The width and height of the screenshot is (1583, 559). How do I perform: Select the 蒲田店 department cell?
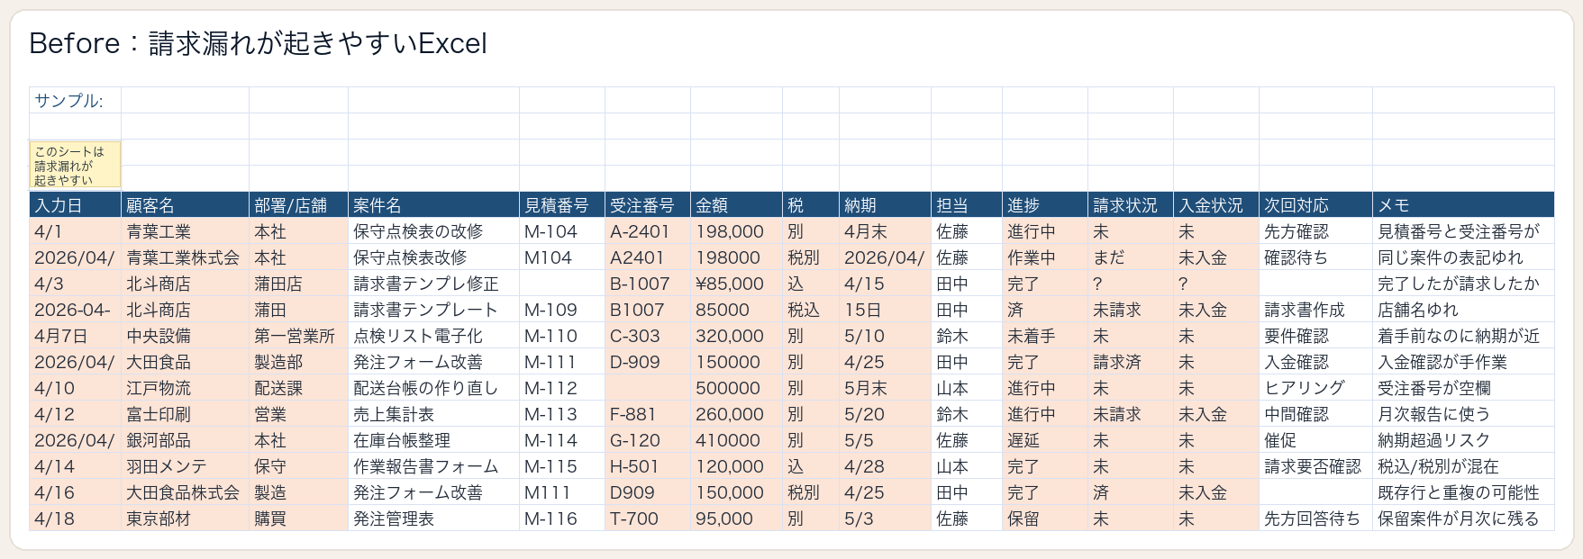click(298, 284)
